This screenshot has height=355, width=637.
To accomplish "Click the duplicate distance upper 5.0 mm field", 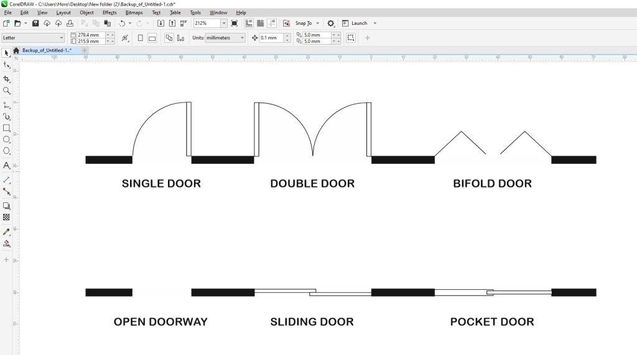I will tap(317, 35).
